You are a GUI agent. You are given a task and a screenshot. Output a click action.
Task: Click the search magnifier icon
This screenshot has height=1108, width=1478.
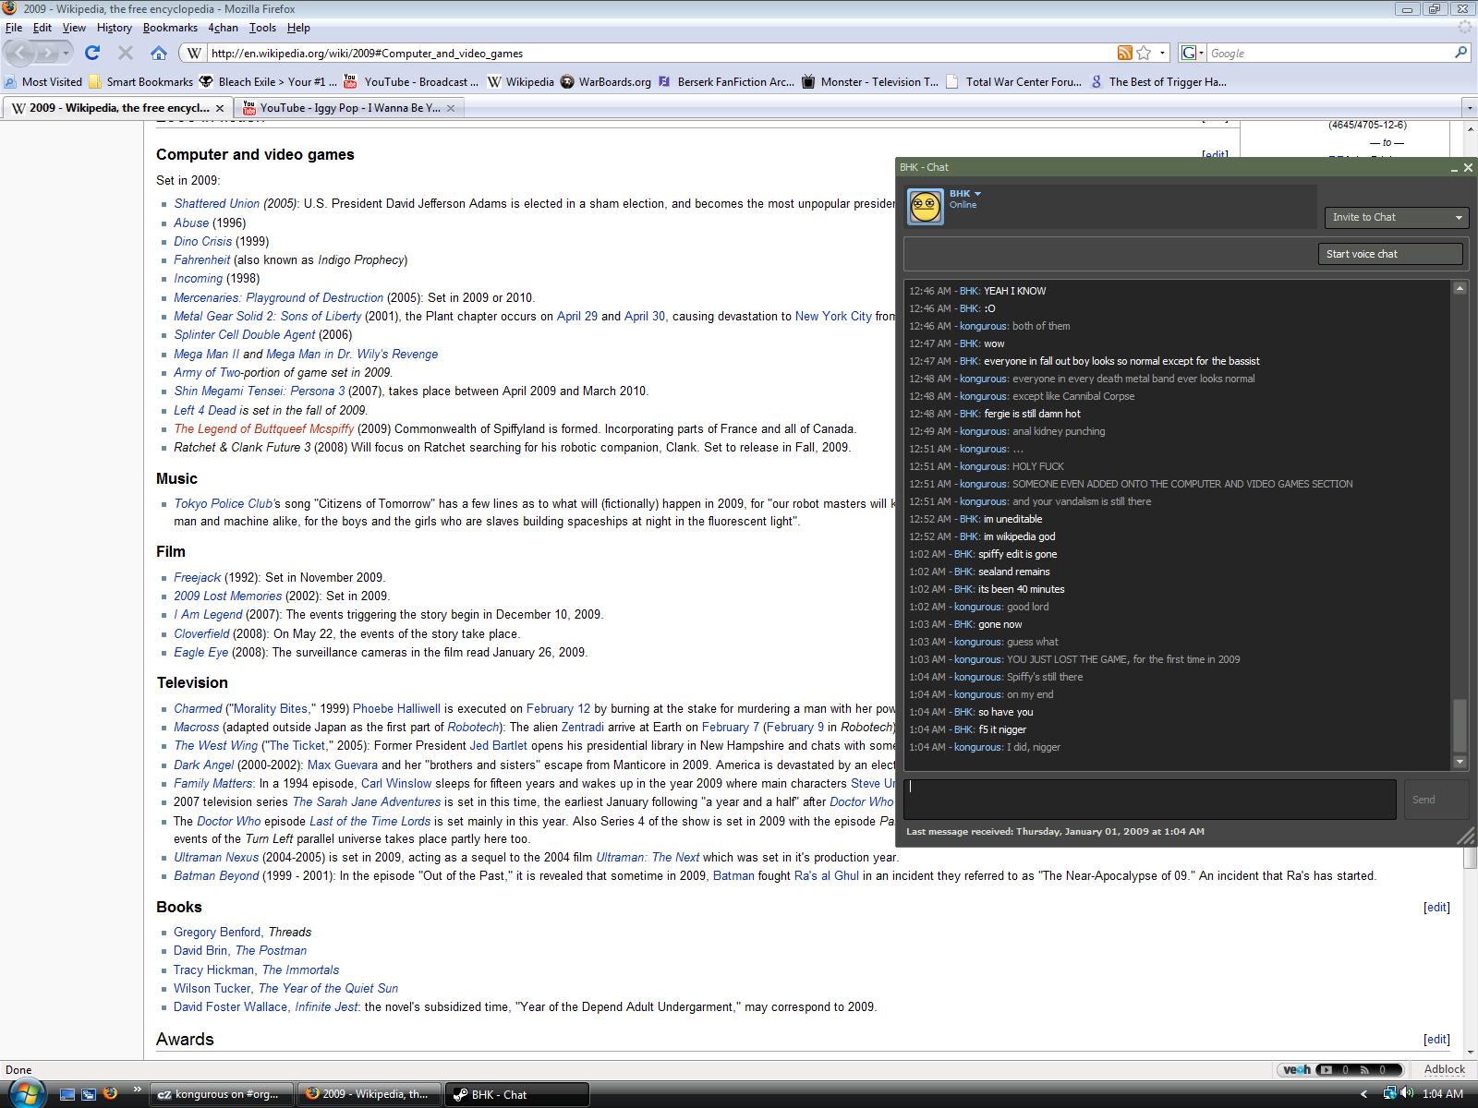point(1460,53)
